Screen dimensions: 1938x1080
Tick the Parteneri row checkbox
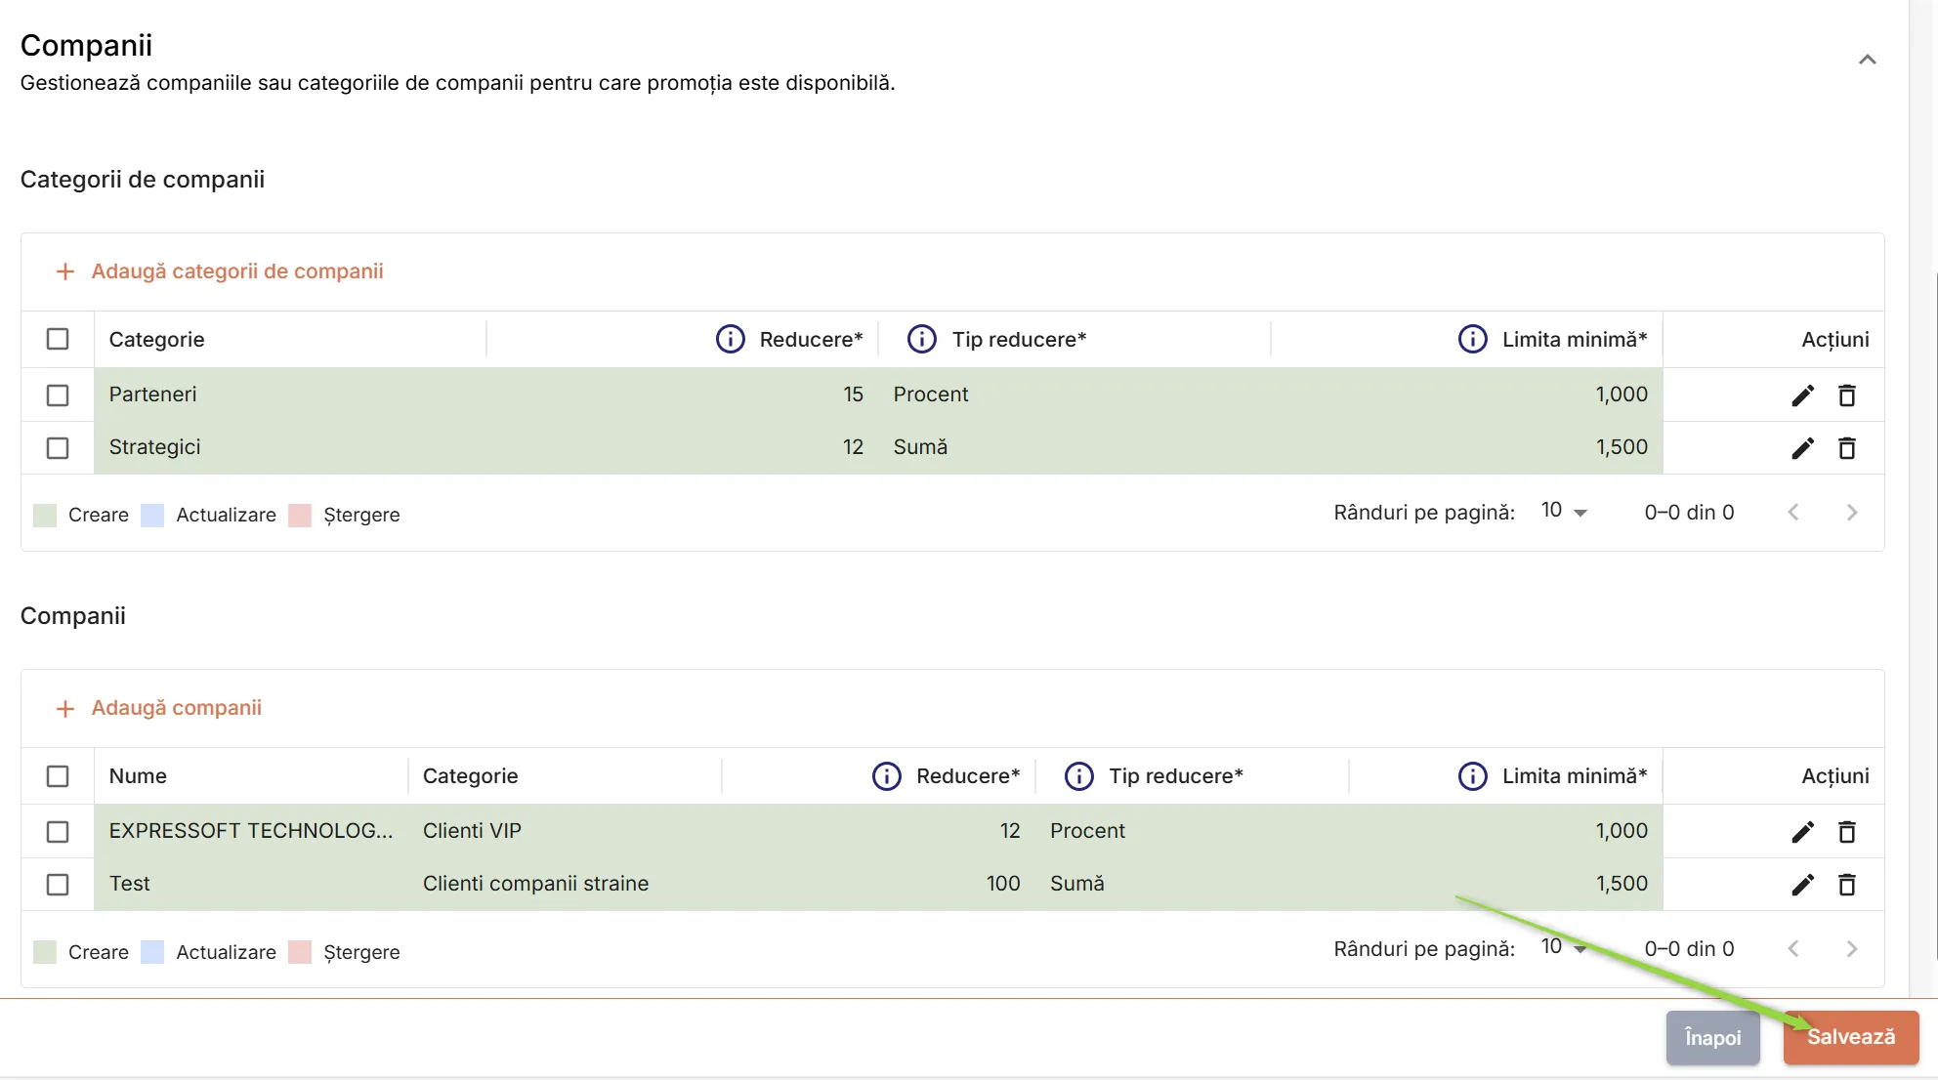pos(58,395)
